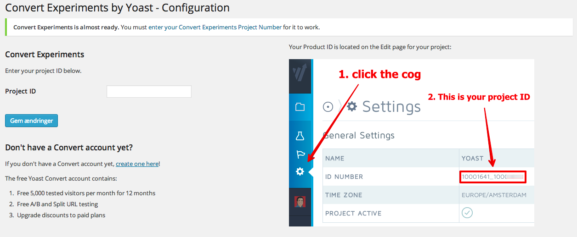Open the folder icon in the sidebar

click(x=300, y=107)
